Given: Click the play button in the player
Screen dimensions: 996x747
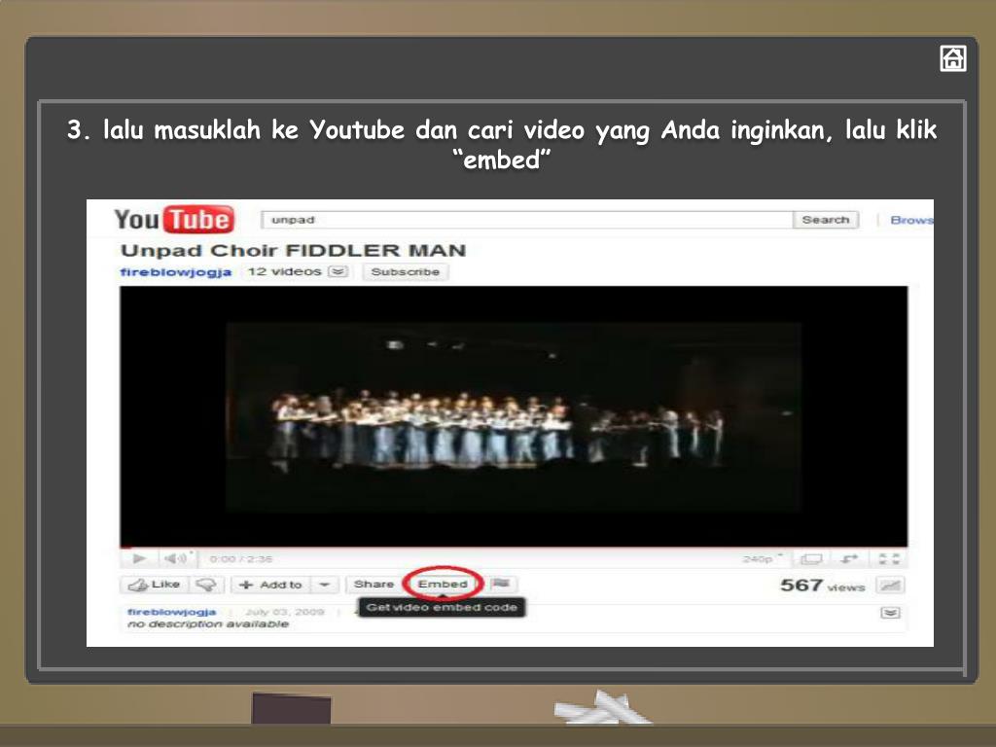Looking at the screenshot, I should 139,558.
